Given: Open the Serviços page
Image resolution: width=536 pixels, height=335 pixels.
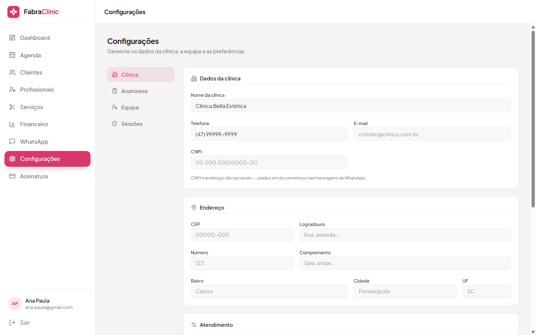Looking at the screenshot, I should 47,107.
